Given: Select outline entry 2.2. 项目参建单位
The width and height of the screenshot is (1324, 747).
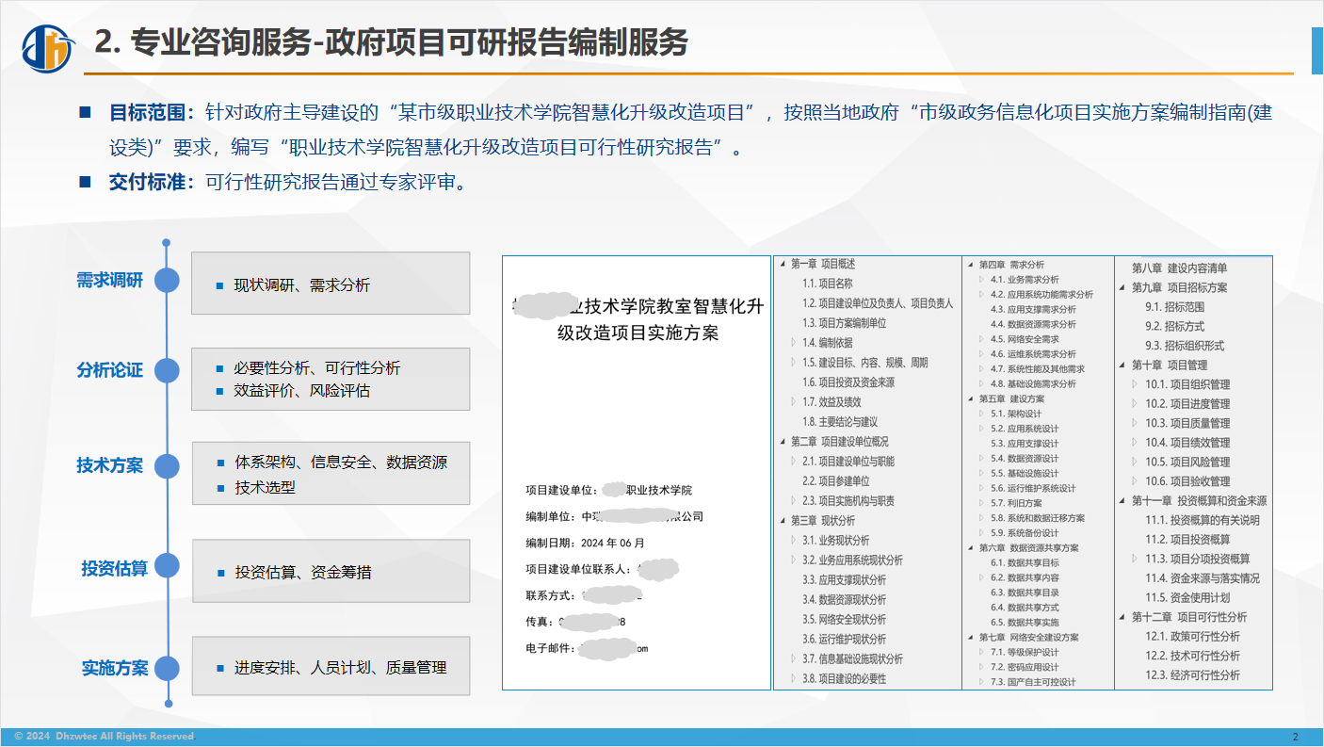Looking at the screenshot, I should (836, 481).
